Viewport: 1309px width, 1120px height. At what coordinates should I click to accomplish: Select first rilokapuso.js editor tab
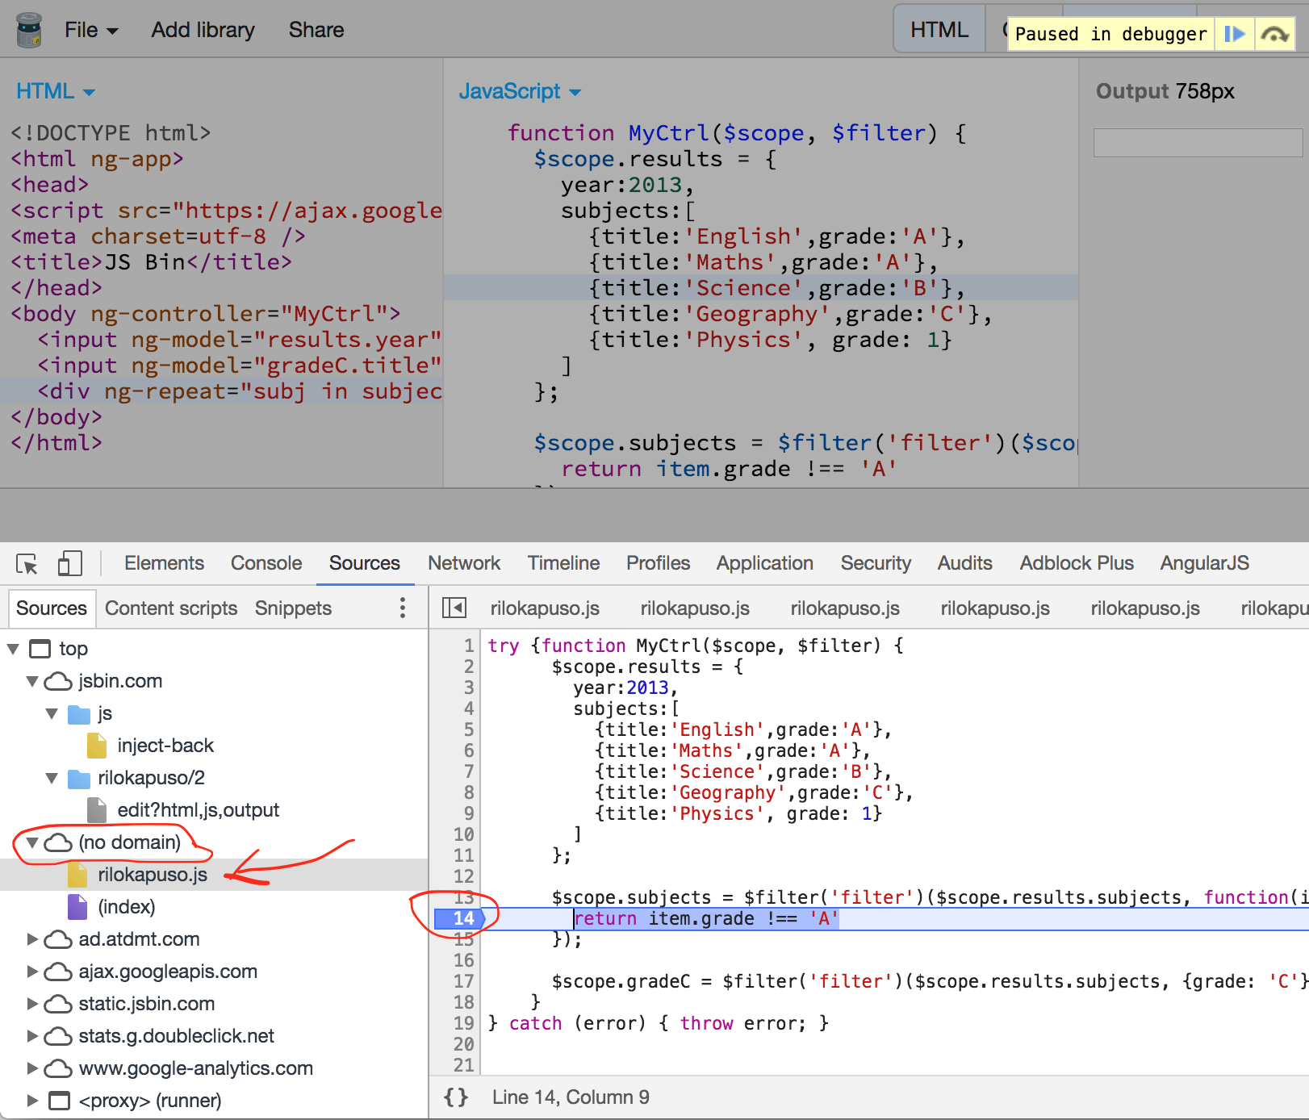[x=545, y=608]
